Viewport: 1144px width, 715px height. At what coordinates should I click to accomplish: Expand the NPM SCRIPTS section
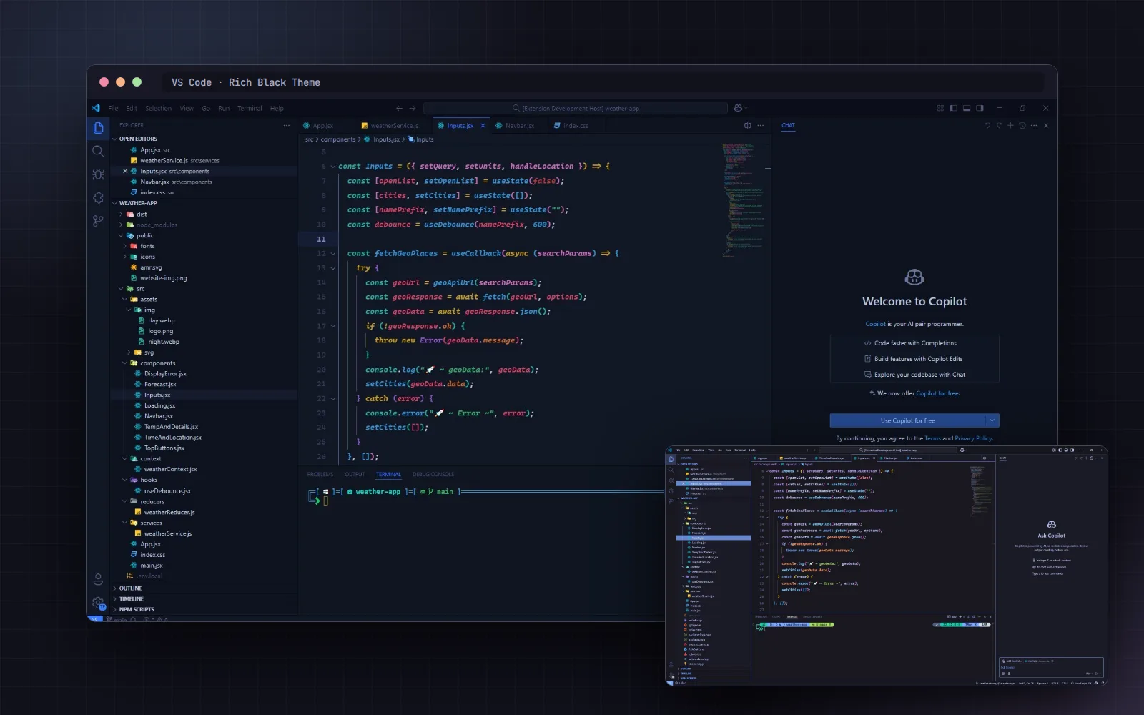114,610
